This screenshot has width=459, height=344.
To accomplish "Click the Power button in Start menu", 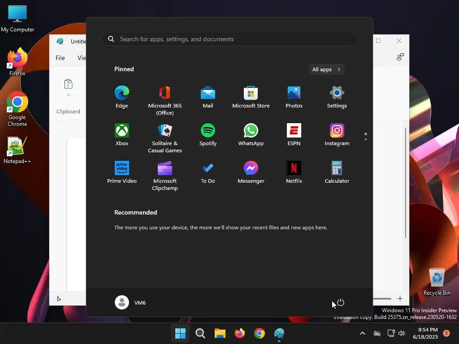I will [341, 302].
